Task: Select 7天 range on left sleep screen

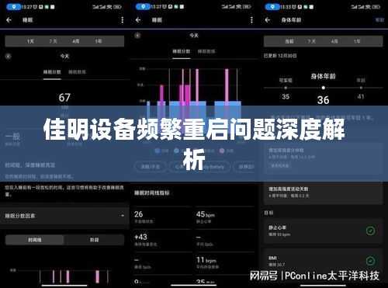Action: (53, 41)
